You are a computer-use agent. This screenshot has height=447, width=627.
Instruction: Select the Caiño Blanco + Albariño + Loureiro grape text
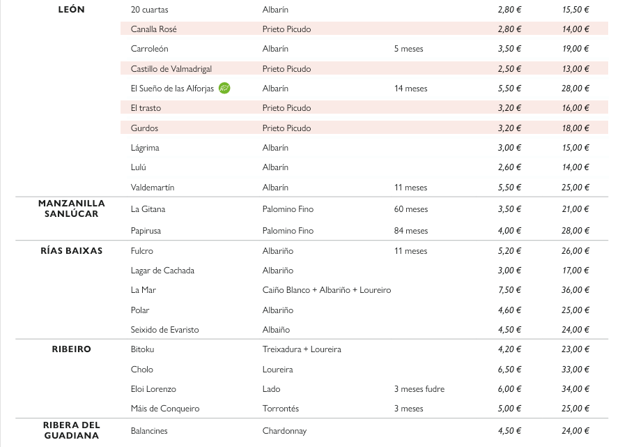click(x=327, y=290)
